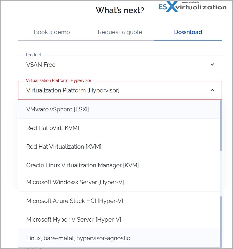Choose Microsoft Azure Stack HCI [Hyper-V]

(119, 201)
